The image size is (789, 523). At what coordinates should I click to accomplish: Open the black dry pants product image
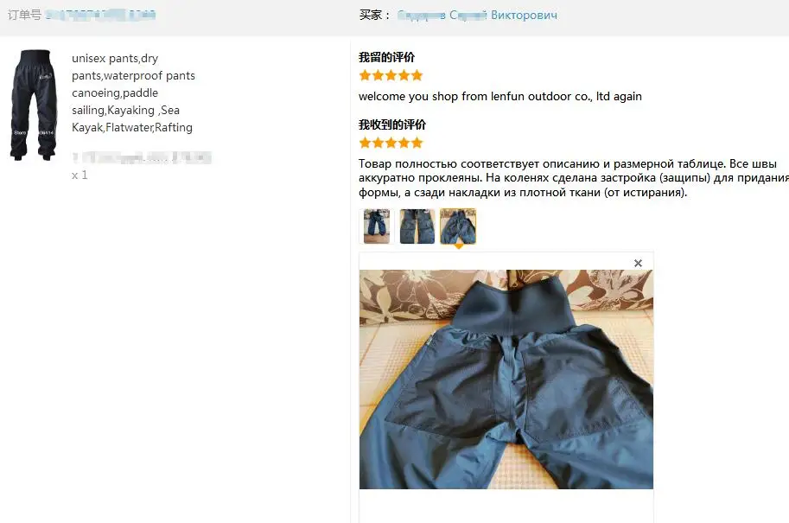(x=33, y=105)
